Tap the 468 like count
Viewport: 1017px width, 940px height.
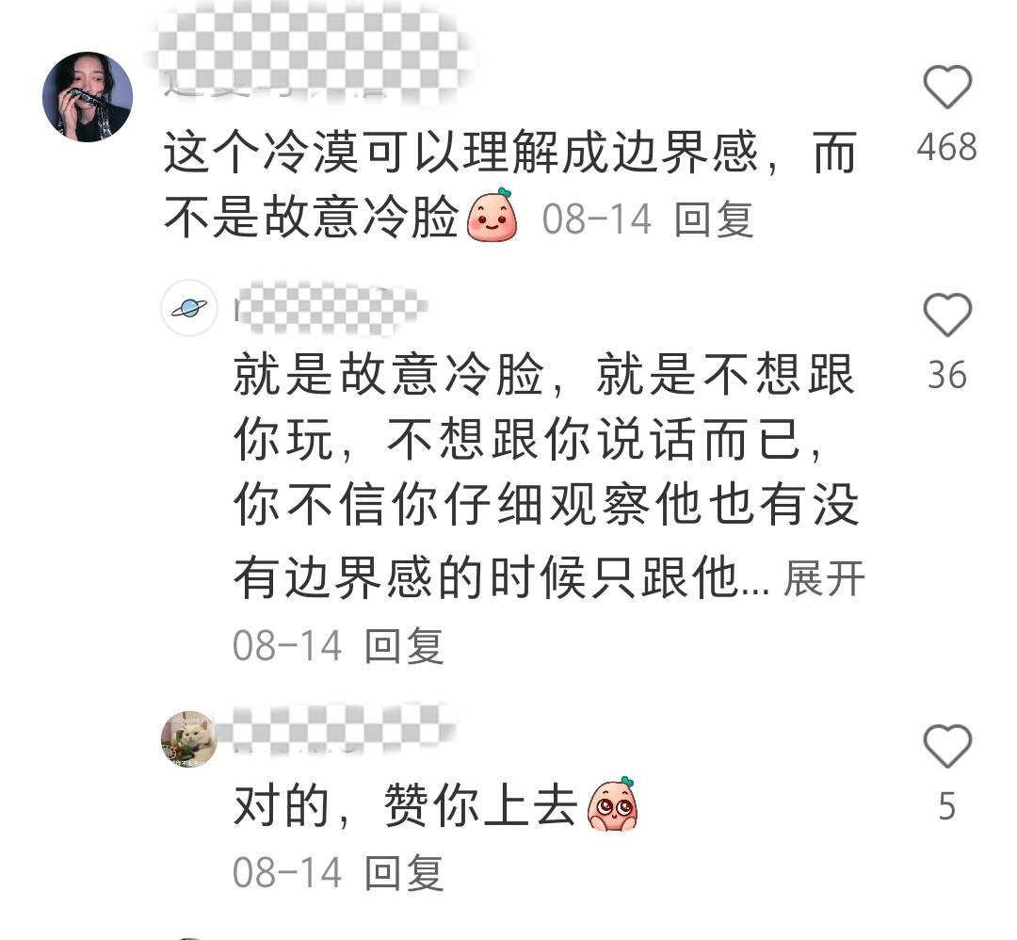coord(947,147)
